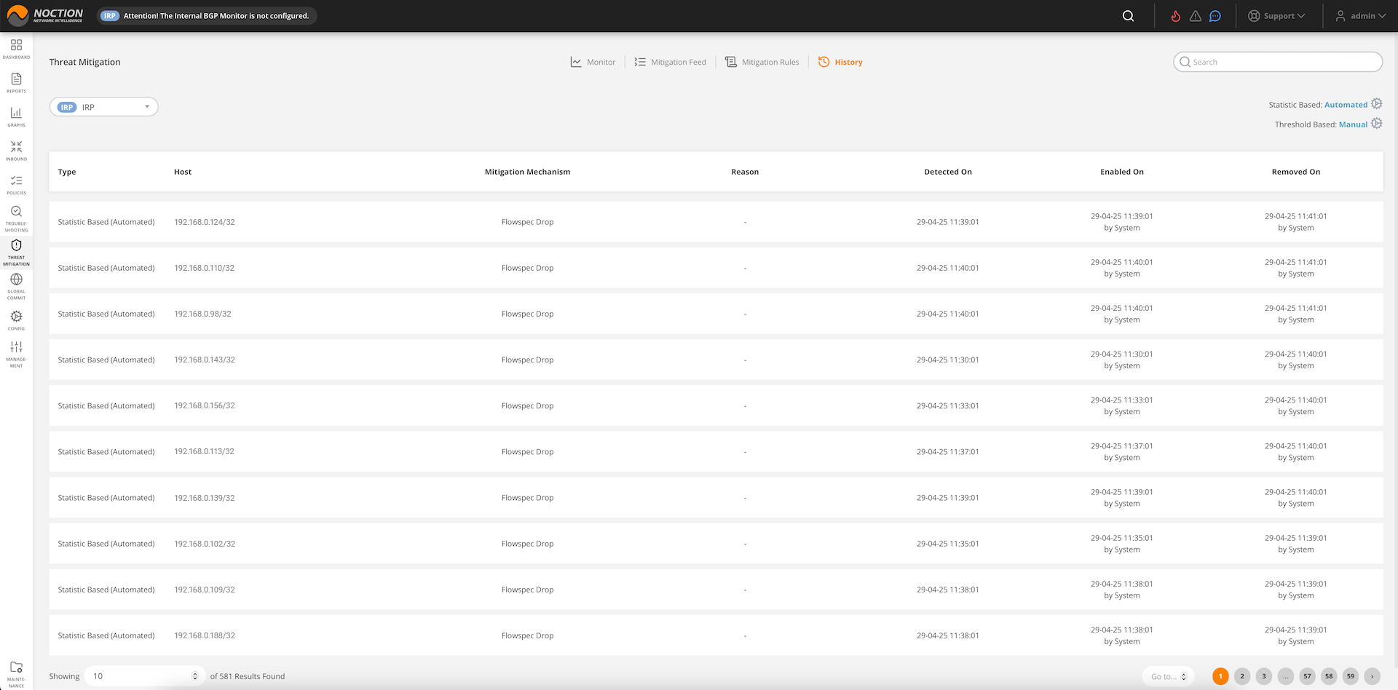
Task: Click the Threat Mitigation search field
Action: pos(1278,62)
